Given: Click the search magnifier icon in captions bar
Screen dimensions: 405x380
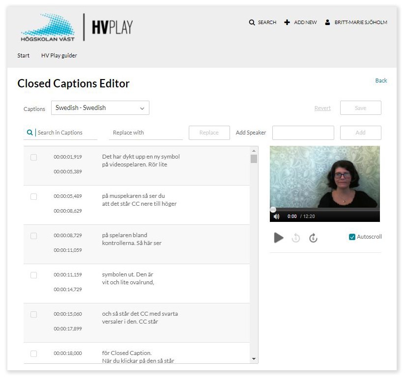Looking at the screenshot, I should [x=29, y=133].
